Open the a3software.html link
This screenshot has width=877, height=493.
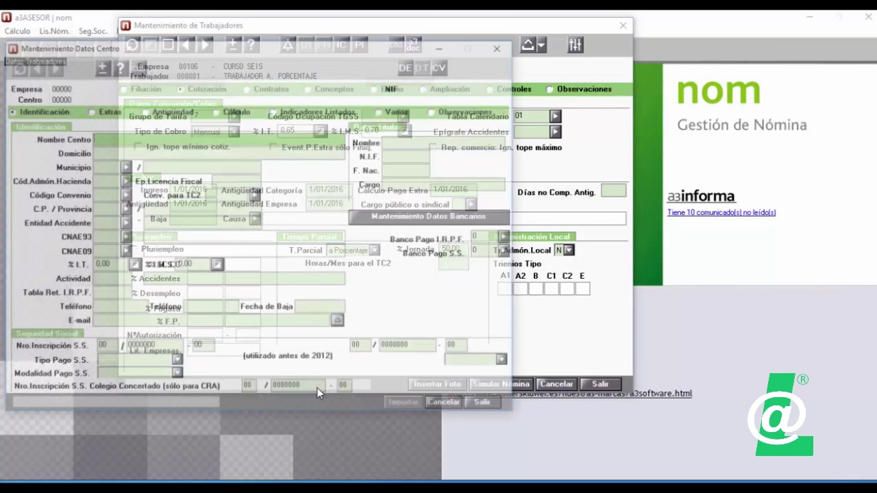click(570, 394)
